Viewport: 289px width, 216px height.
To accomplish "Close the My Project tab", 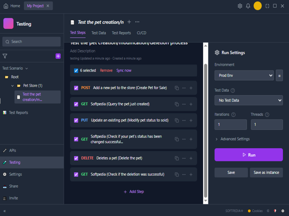I will pos(48,6).
